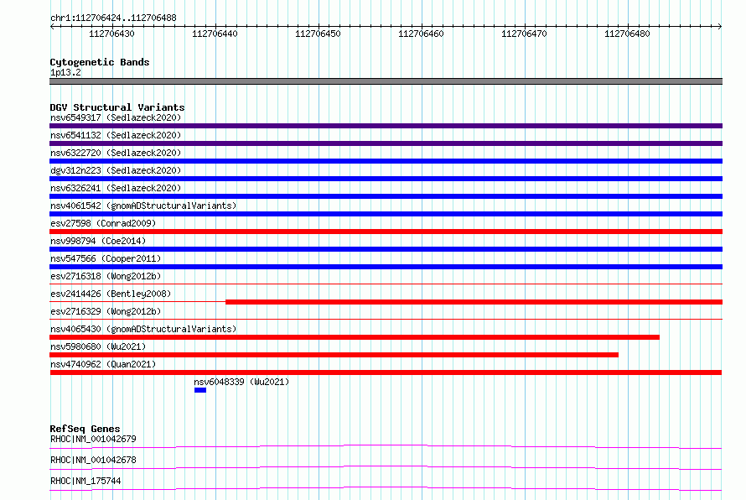
Task: Open esv2414426 (Bentley2008) label
Action: click(111, 294)
